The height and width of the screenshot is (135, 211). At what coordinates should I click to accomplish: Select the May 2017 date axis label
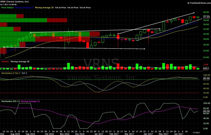pyautogui.click(x=163, y=134)
